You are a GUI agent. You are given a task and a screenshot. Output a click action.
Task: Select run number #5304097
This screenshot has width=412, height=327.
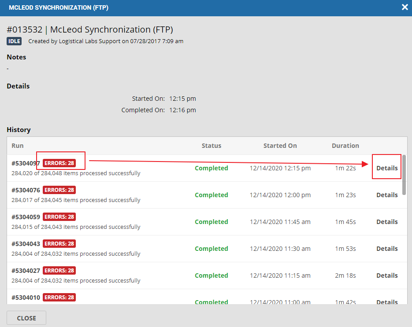coord(26,163)
